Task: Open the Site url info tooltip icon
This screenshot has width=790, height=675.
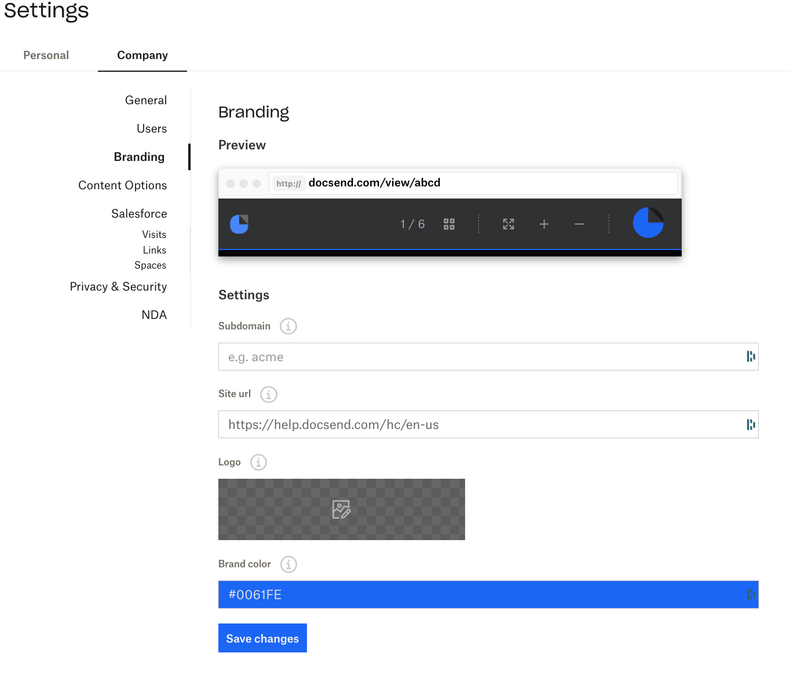Action: click(x=268, y=394)
